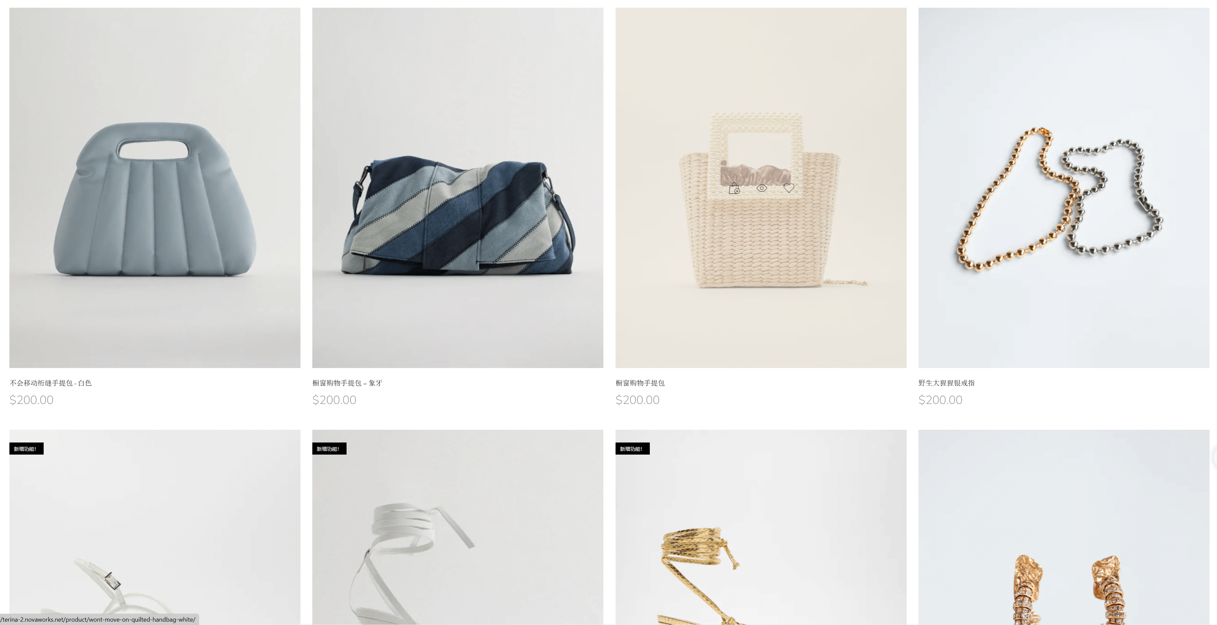The height and width of the screenshot is (625, 1217).
Task: Open quick view with the eye icon
Action: coord(762,188)
